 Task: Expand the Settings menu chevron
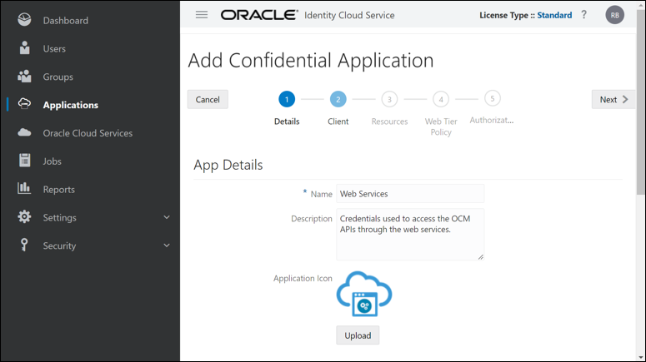(167, 217)
